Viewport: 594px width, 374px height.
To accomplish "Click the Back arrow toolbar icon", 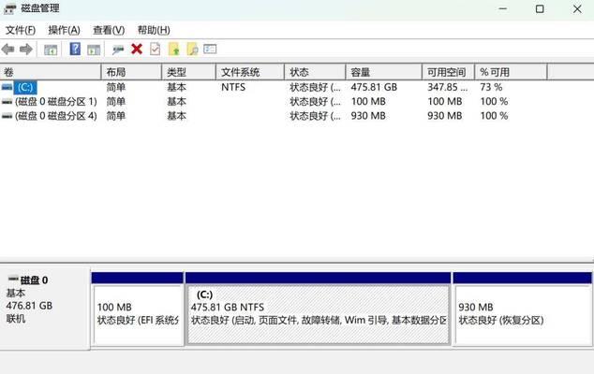I will coord(7,50).
